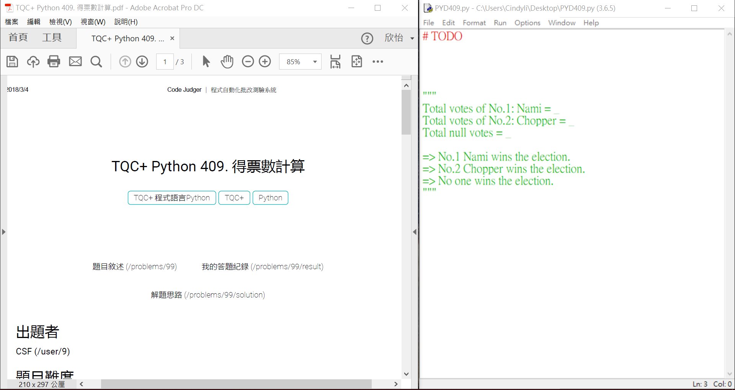Switch to the 首頁 tab
Image resolution: width=735 pixels, height=390 pixels.
tap(18, 37)
